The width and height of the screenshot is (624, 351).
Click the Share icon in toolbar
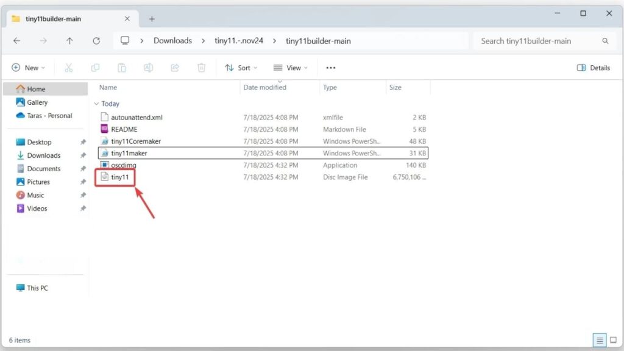click(175, 68)
